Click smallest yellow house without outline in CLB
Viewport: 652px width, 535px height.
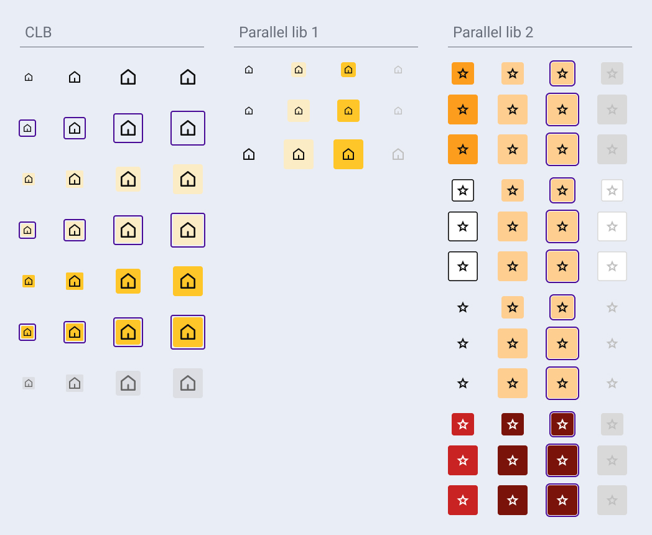tap(28, 281)
